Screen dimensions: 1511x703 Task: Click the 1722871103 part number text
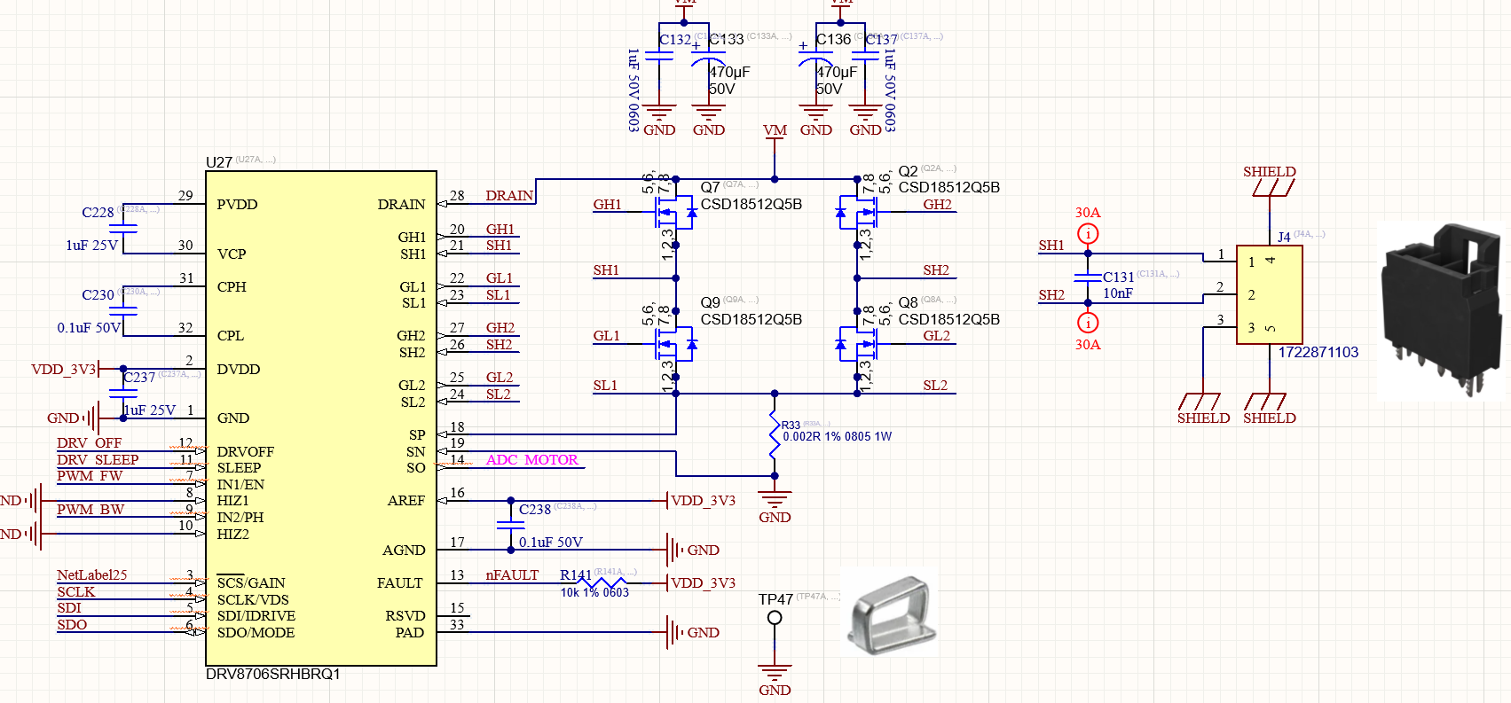[1318, 352]
